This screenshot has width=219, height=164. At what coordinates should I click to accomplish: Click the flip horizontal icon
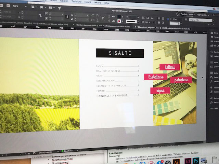[93, 20]
